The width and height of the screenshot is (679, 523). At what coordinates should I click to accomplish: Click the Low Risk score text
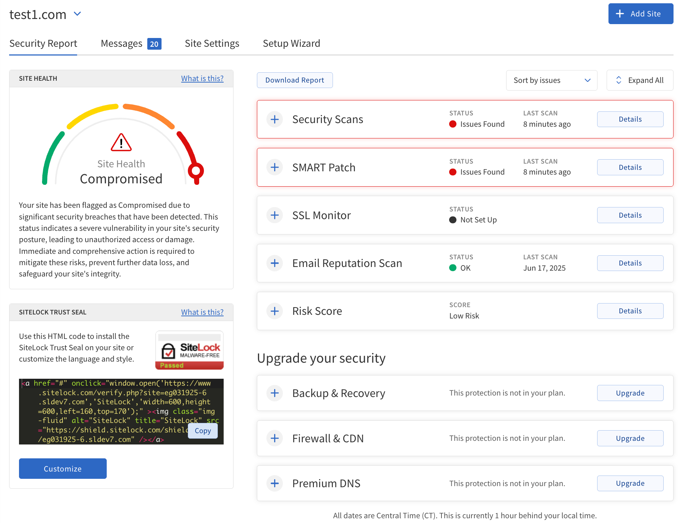(464, 316)
